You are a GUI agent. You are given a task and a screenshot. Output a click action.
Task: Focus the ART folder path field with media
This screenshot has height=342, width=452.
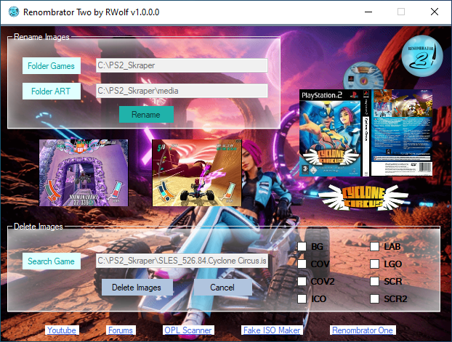pos(182,91)
